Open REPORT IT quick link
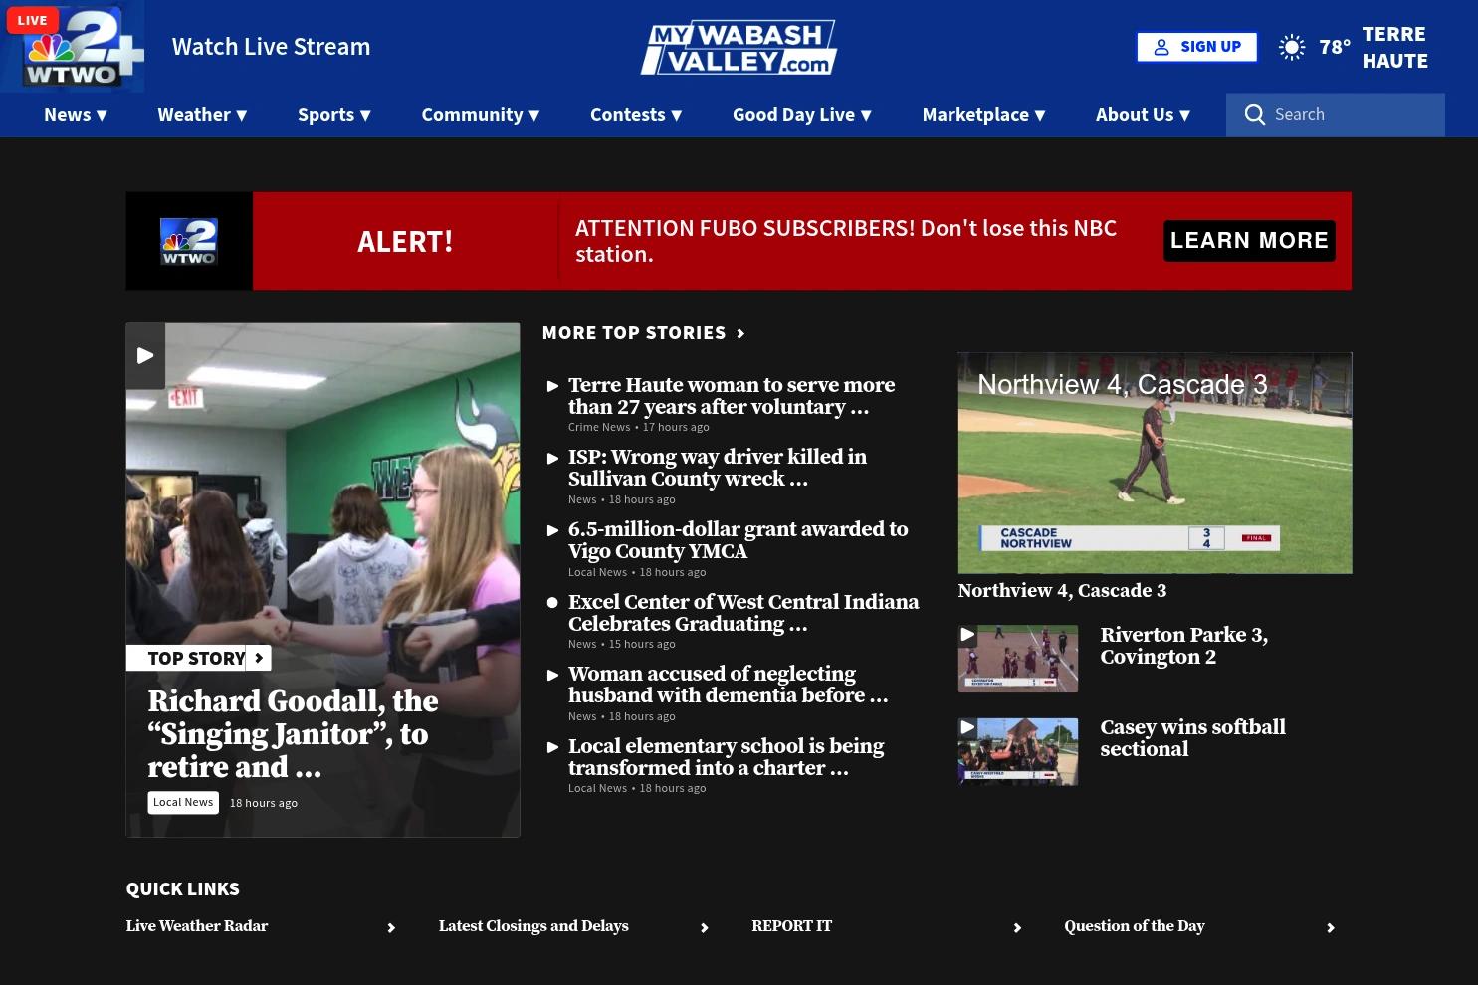1478x985 pixels. coord(791,926)
